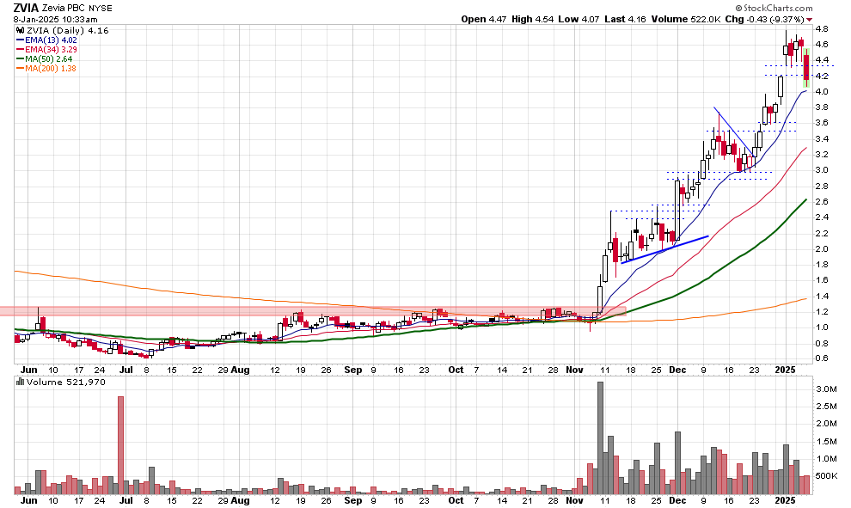This screenshot has width=851, height=508.
Task: Click the pink horizontal resistance zone band
Action: click(x=258, y=311)
